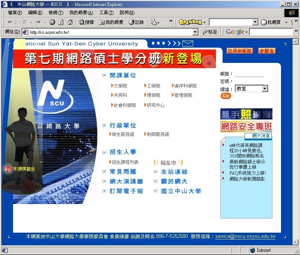The image size is (300, 255).
Task: Expand the standard toolbar overflow chevron
Action: click(171, 20)
